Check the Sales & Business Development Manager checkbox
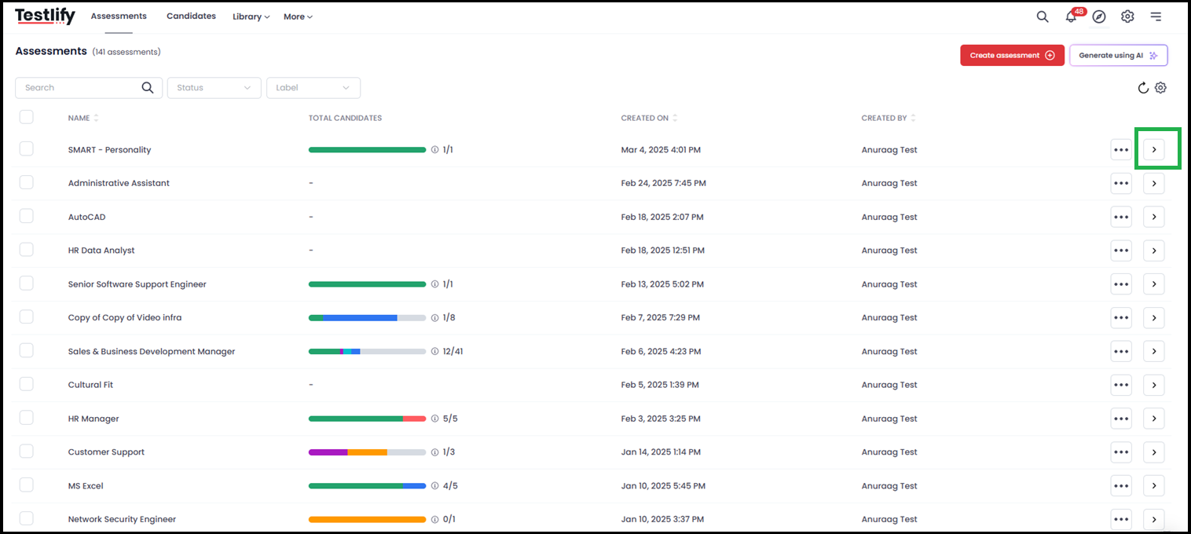This screenshot has height=534, width=1191. [27, 350]
